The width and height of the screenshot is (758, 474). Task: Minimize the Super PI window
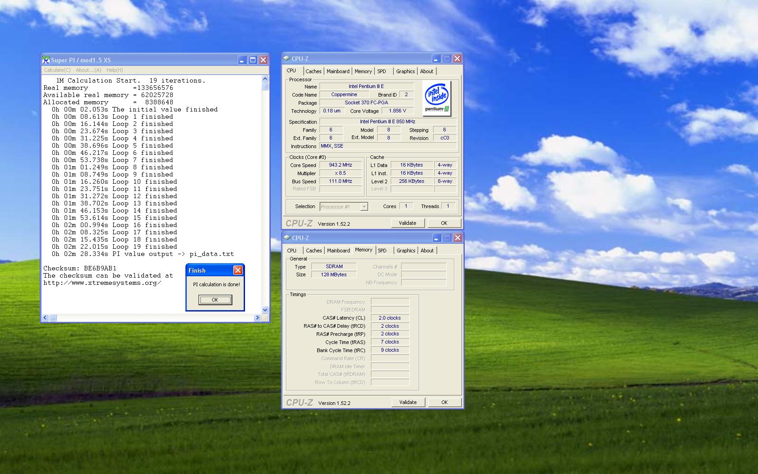pyautogui.click(x=242, y=60)
